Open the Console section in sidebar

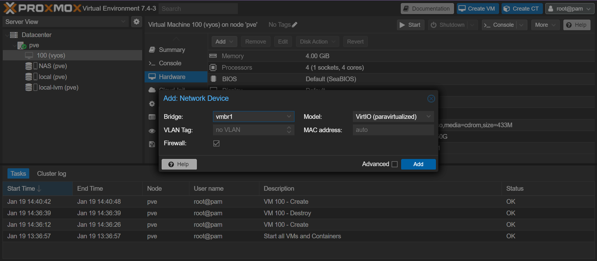[x=176, y=63]
